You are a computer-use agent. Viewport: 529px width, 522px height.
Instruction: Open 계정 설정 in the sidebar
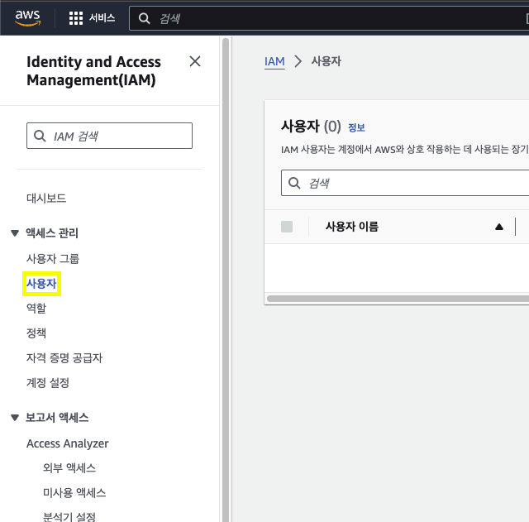pyautogui.click(x=48, y=382)
